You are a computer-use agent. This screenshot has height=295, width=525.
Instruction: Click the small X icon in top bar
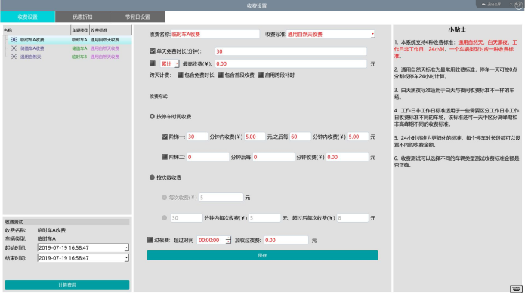tap(511, 4)
